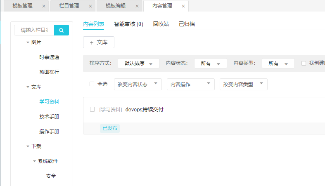Collapse the 系统软件 tree node
The width and height of the screenshot is (325, 186).
34,161
